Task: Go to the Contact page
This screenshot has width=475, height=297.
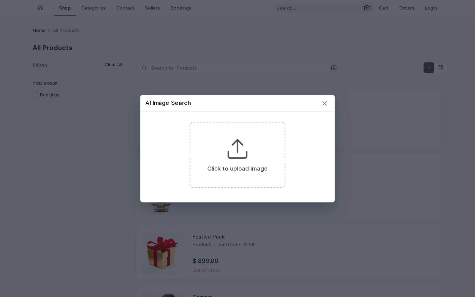Action: 125,8
